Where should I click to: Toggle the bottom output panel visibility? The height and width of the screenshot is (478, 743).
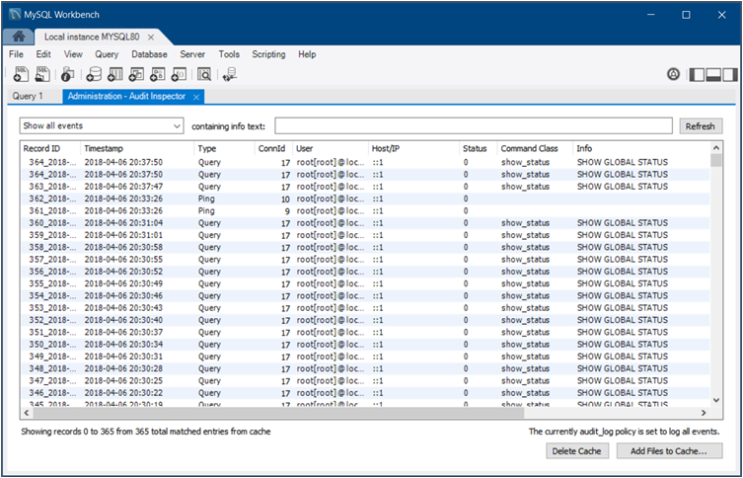tap(713, 74)
